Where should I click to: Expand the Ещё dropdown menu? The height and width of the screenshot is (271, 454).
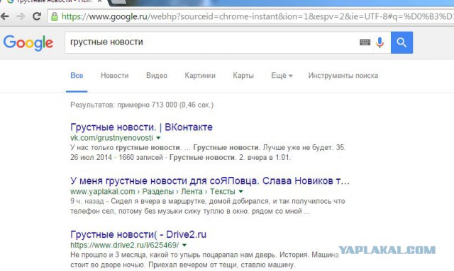coord(282,76)
